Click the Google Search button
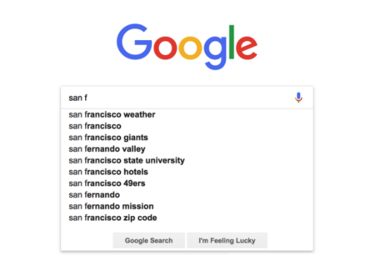Screen dimensions: 373x271 coord(148,241)
